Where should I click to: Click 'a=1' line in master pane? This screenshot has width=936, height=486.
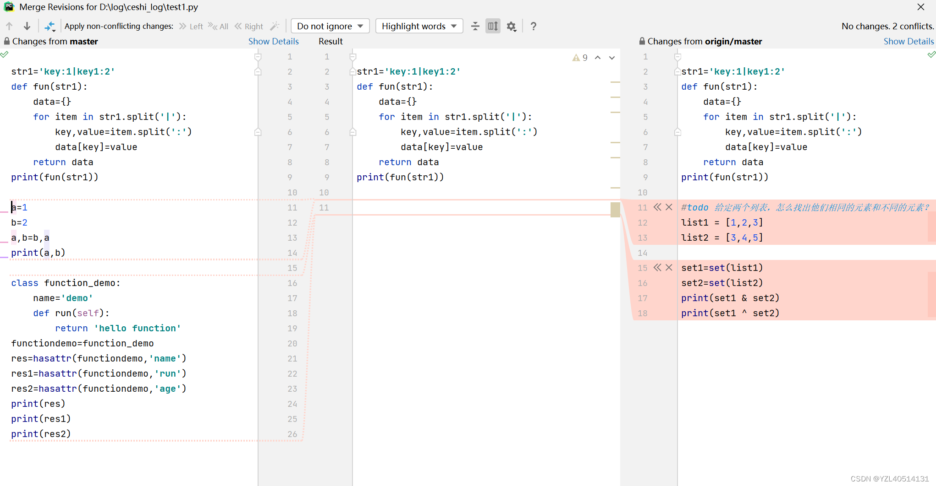point(19,207)
